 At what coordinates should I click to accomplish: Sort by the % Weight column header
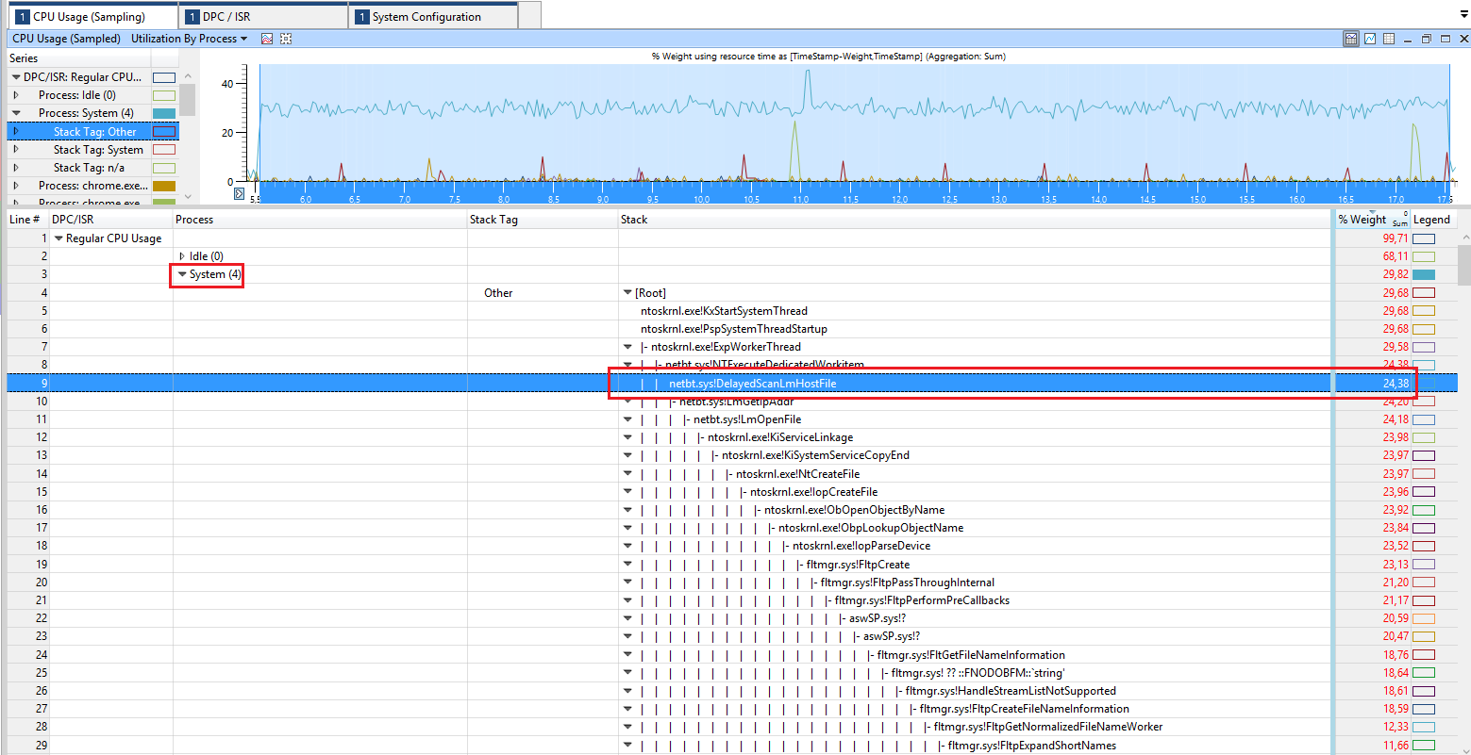(x=1373, y=220)
